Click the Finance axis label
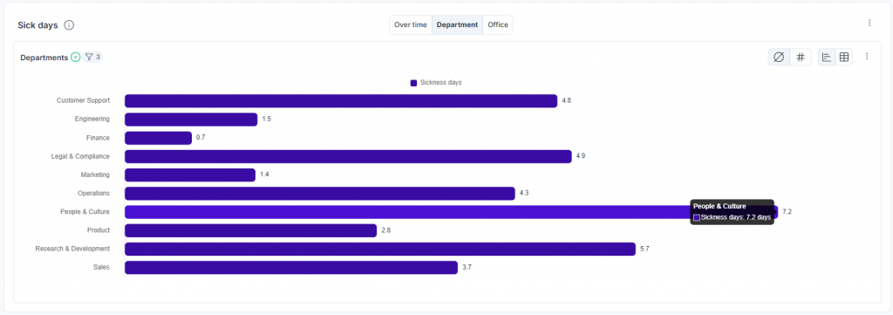 [x=98, y=138]
